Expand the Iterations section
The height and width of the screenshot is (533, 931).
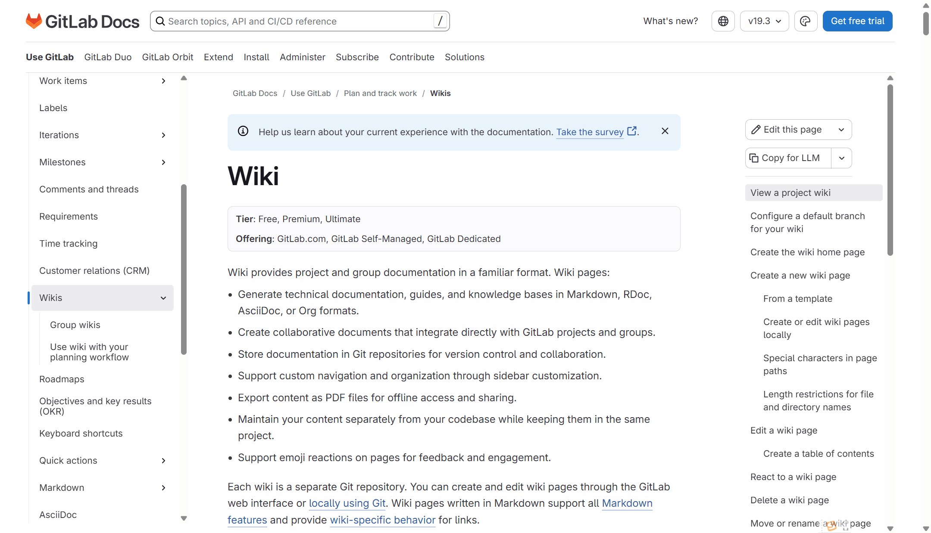pos(163,135)
